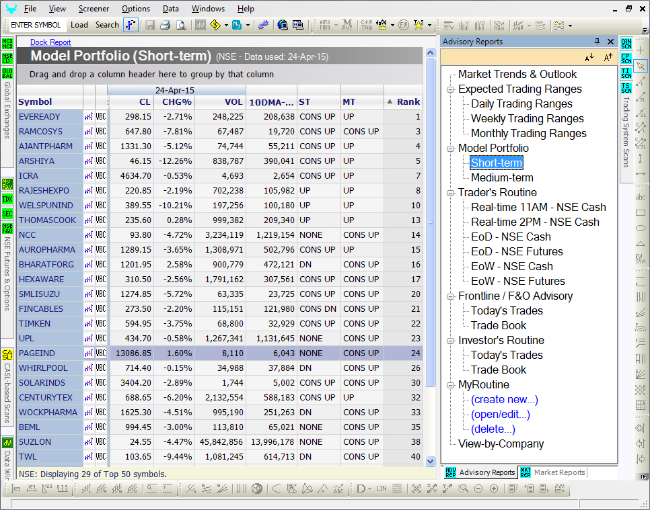Click the M PVT toolbar icon
Viewport: 650px width, 510px height.
(347, 26)
